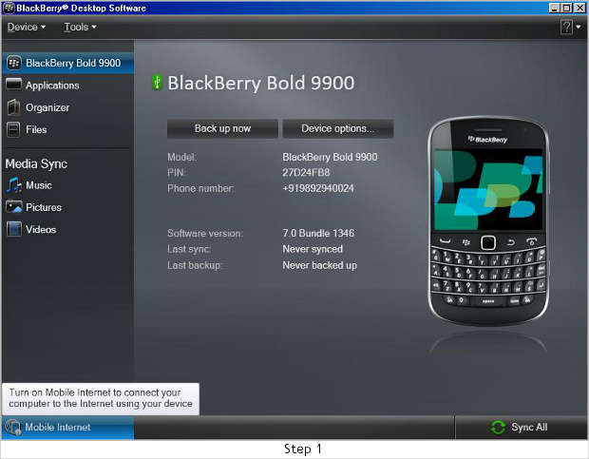
Task: Minimize the BlackBerry Desktop Software window
Action: coord(554,8)
